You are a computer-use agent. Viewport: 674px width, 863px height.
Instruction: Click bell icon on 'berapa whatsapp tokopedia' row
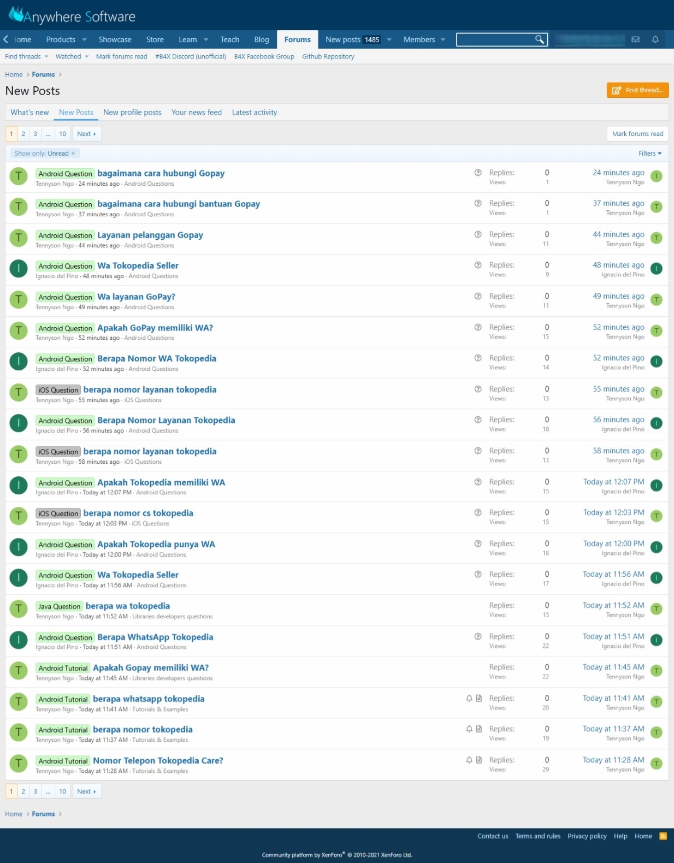(469, 698)
